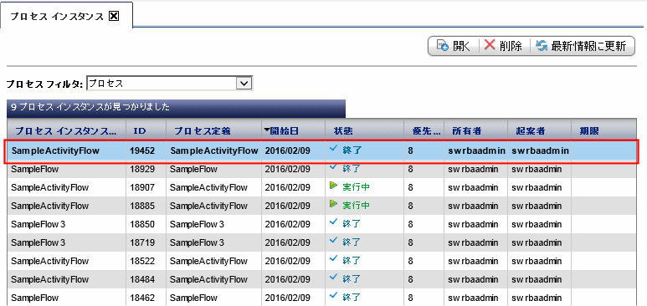The width and height of the screenshot is (647, 306).
Task: Click start date 2016/02/09 in row 18522
Action: tap(287, 261)
